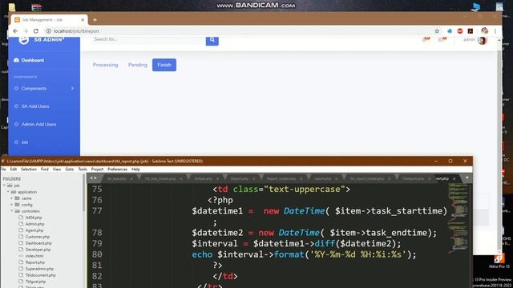Bookmark this page with star icon
513x288 pixels.
pos(437,31)
